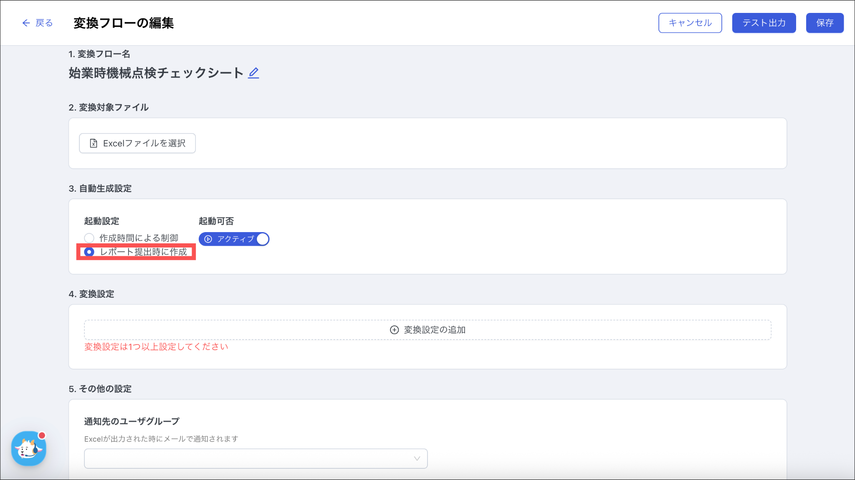The width and height of the screenshot is (855, 480).
Task: Click the back arrow icon
Action: 26,23
